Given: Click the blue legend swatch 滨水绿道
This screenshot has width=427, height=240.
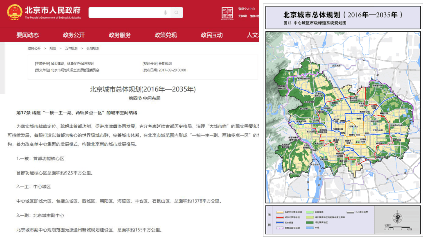Looking at the screenshot, I should coord(280,222).
